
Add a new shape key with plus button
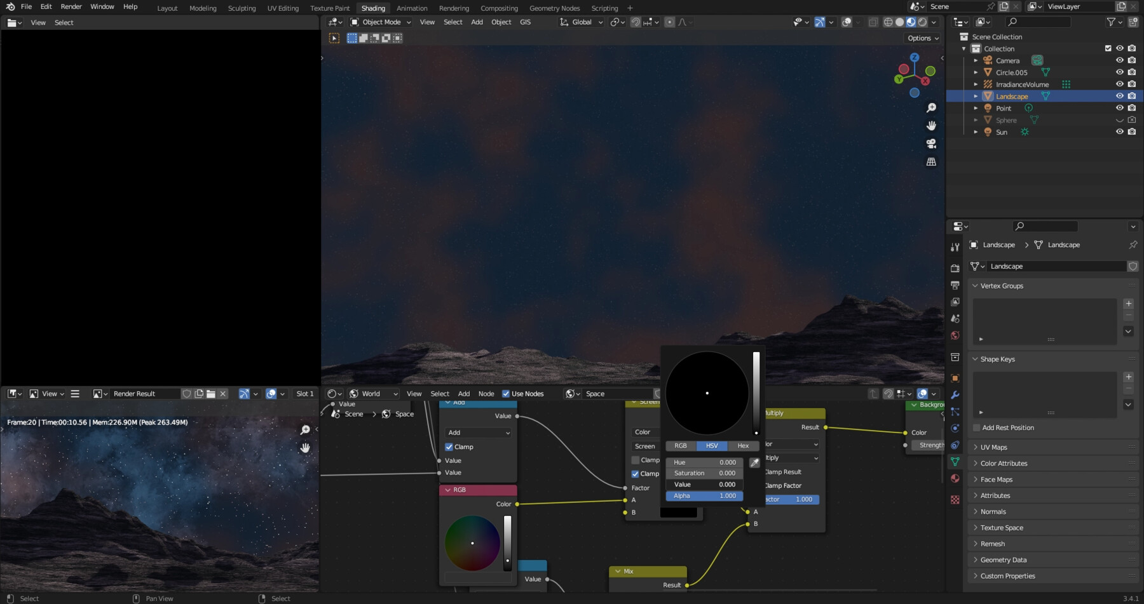tap(1128, 377)
